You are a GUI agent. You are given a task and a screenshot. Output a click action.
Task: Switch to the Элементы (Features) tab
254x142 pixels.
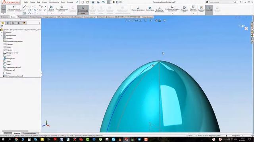point(4,17)
